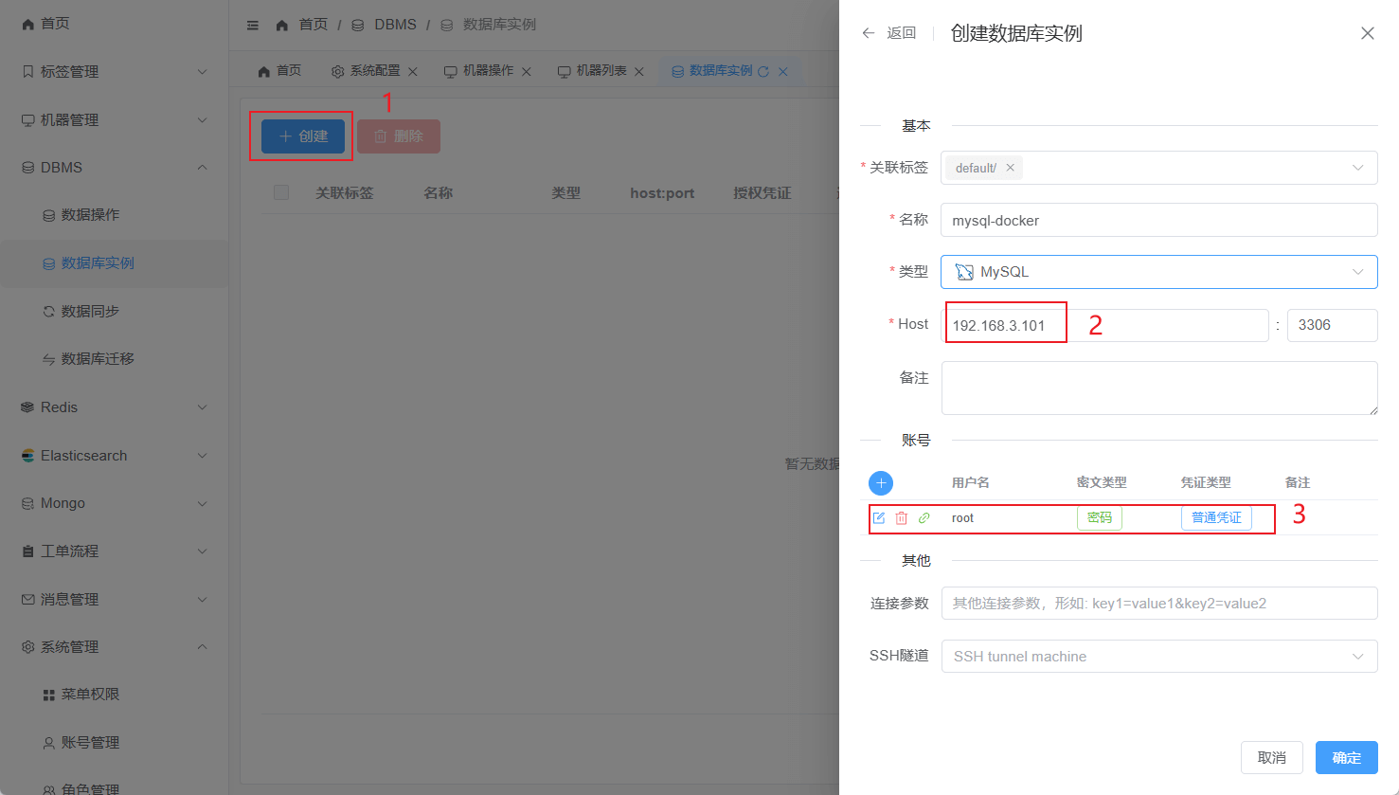
Task: Click the refresh icon on 数据库实例 tab
Action: 763,72
